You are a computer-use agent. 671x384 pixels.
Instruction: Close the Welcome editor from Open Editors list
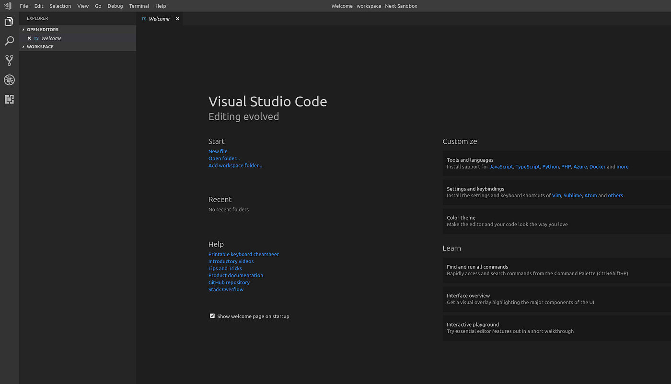click(29, 38)
